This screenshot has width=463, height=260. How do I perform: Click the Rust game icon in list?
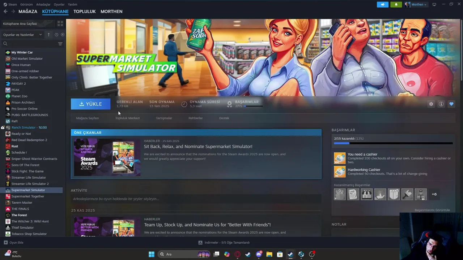8,146
